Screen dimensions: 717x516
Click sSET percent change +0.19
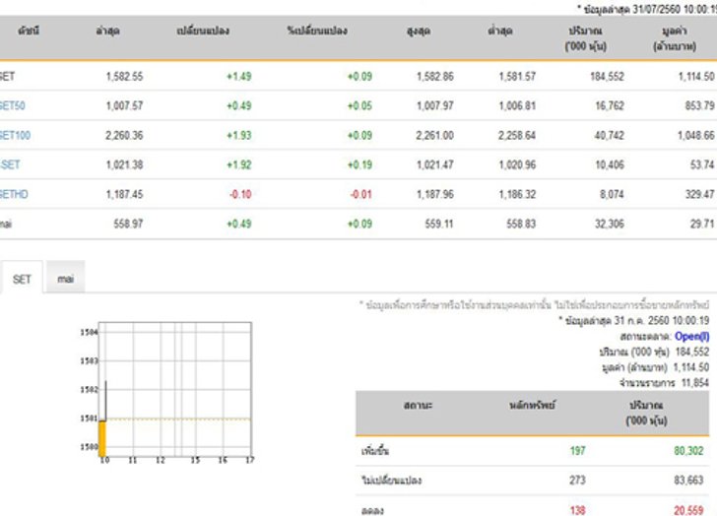click(x=359, y=164)
